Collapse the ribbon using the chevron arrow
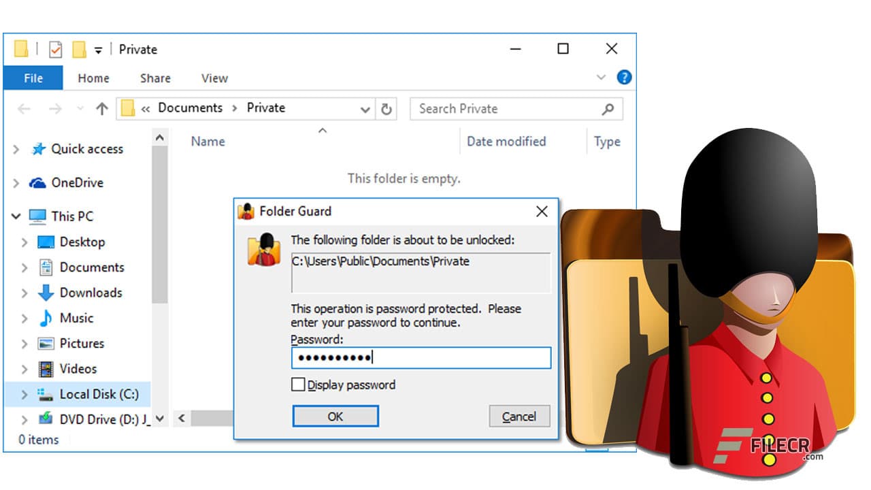The width and height of the screenshot is (871, 490). pyautogui.click(x=602, y=77)
